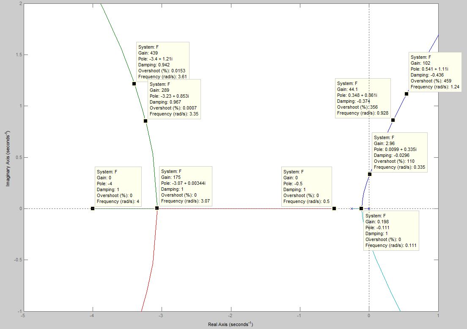Click the datatip for pole -0.111
Viewport: 467px width, 329px height.
(x=391, y=230)
